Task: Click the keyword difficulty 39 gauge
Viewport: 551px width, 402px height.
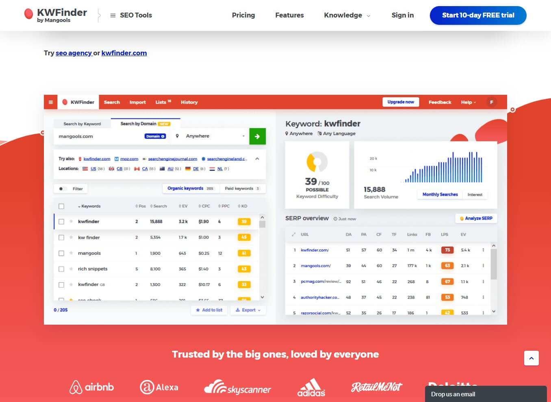Action: [x=317, y=162]
